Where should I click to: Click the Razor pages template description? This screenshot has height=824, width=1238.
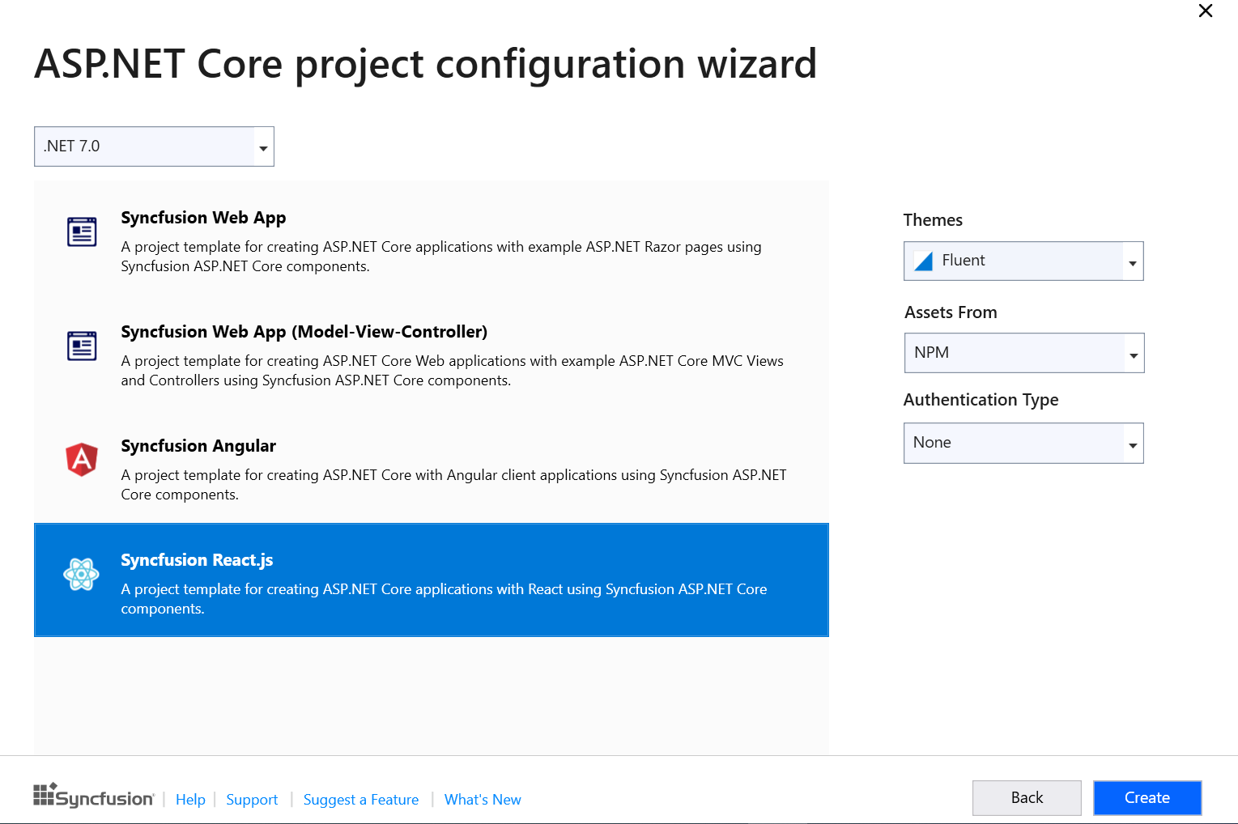[x=441, y=257]
